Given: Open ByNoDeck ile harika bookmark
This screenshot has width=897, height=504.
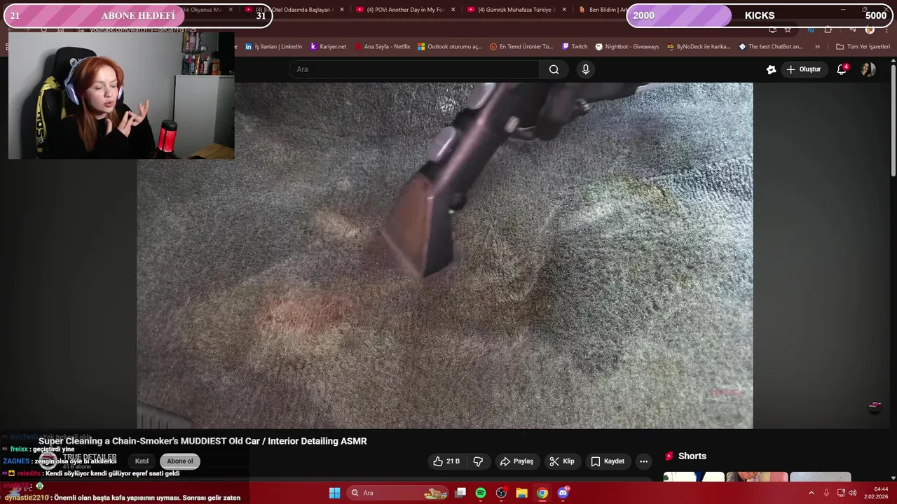Looking at the screenshot, I should (698, 47).
